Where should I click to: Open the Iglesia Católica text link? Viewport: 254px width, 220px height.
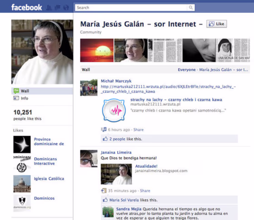tap(49, 179)
